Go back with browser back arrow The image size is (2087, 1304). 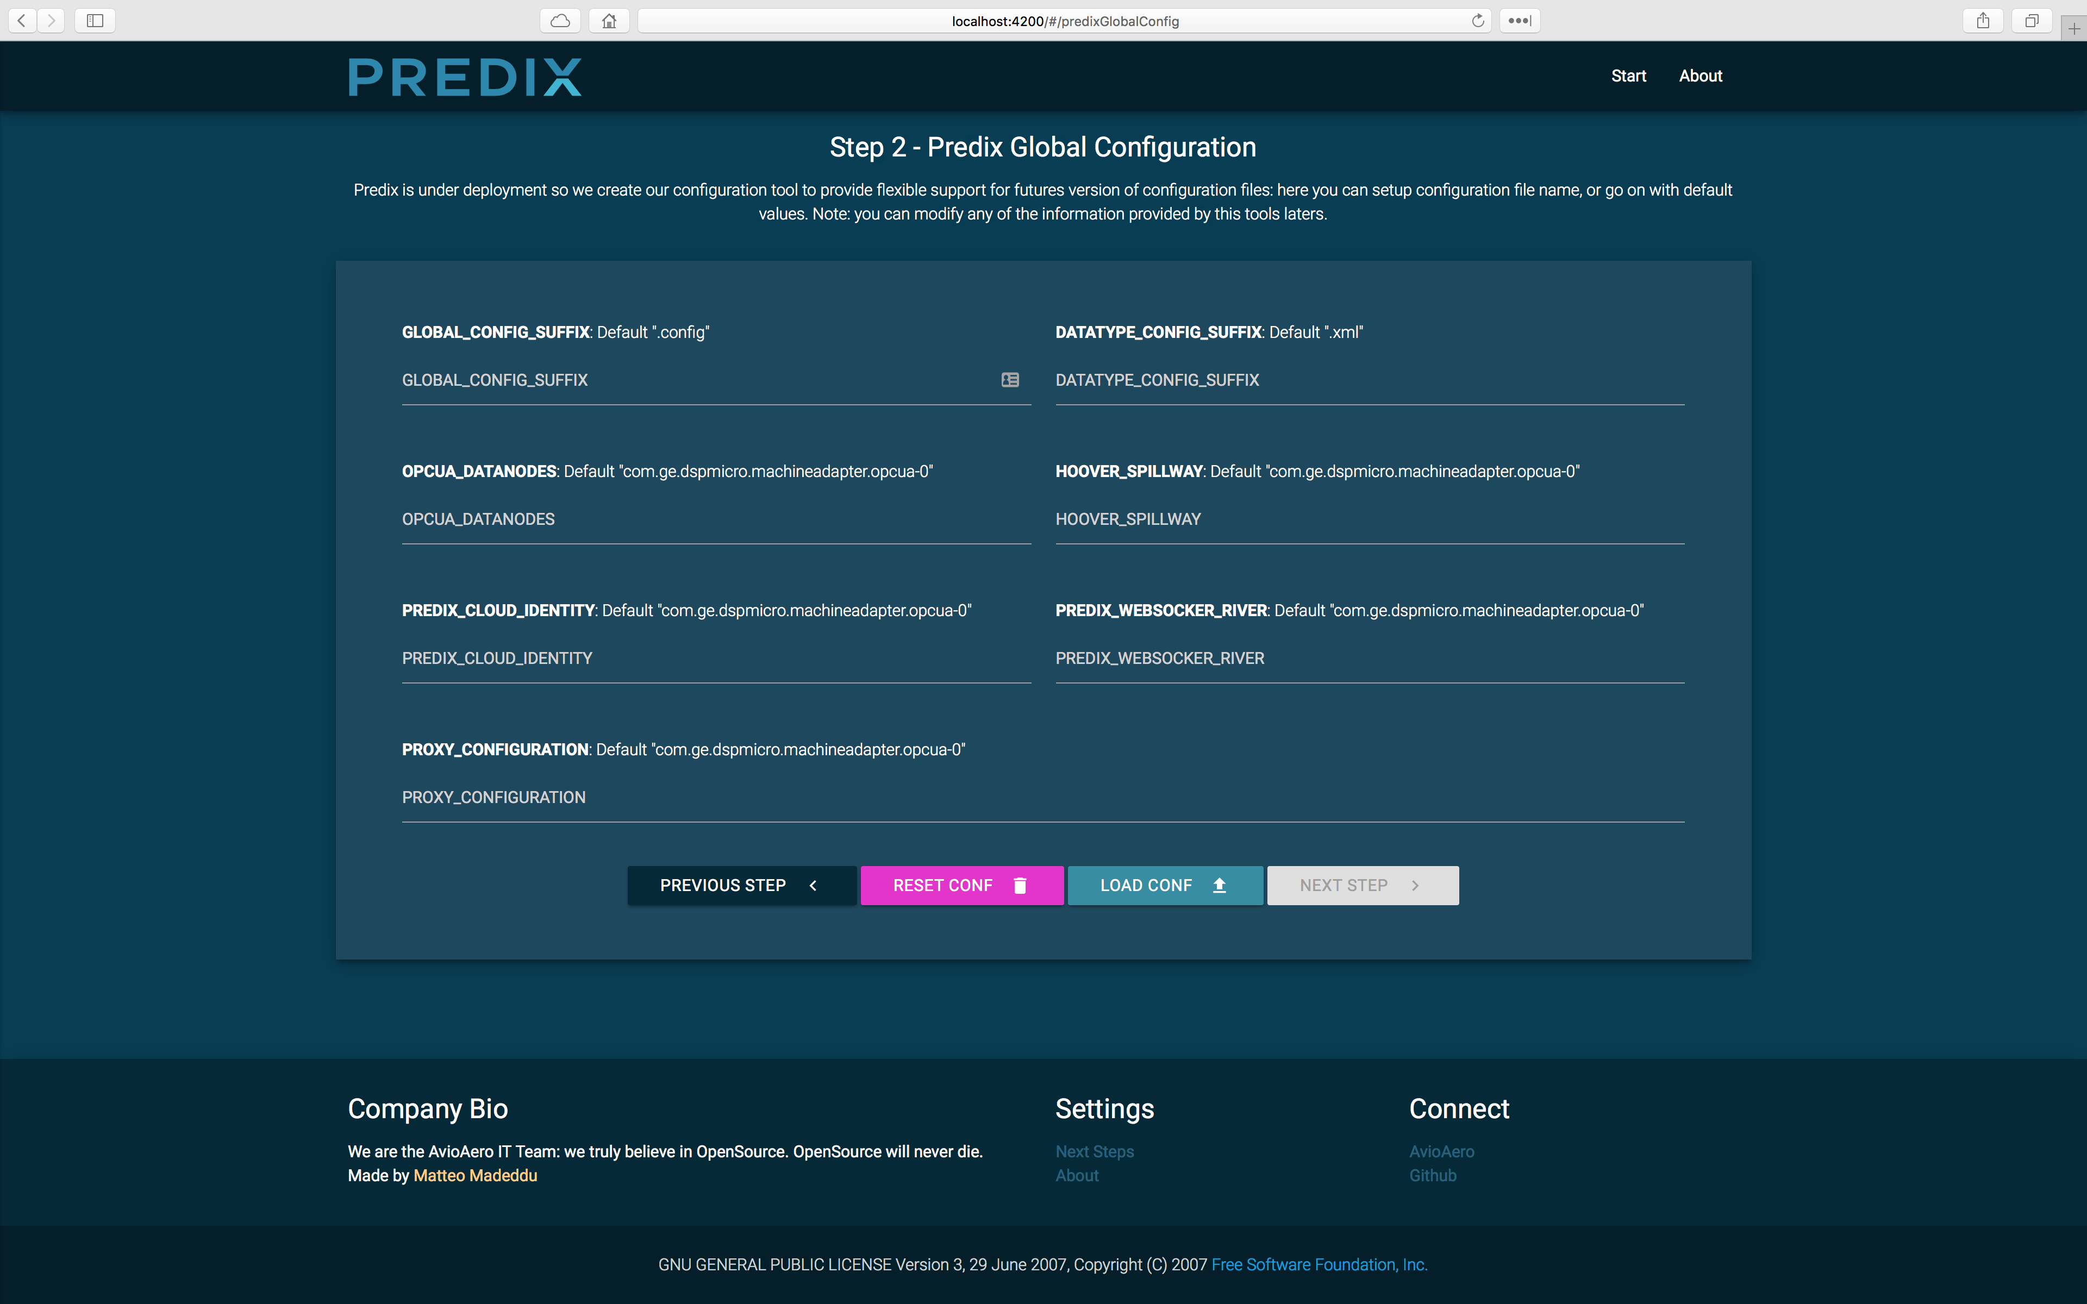coord(22,21)
